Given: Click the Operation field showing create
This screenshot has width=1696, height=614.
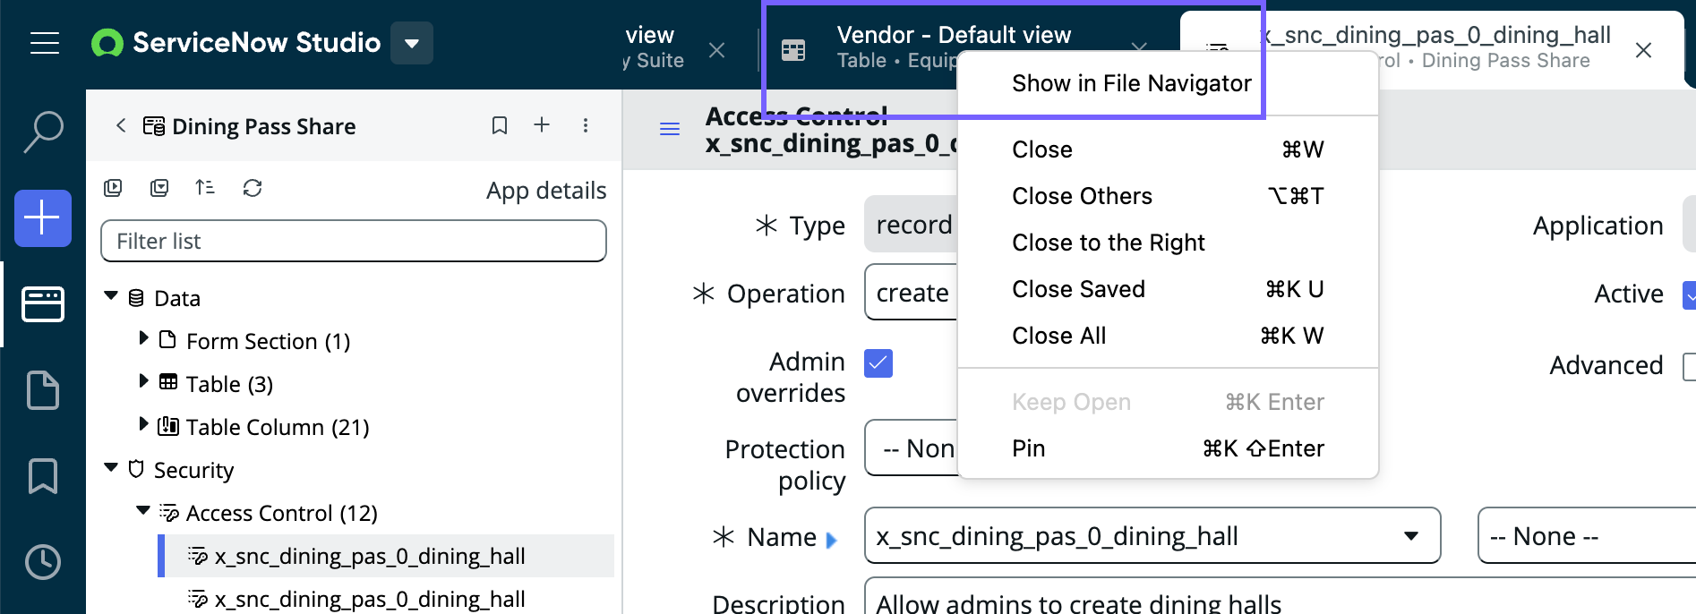Looking at the screenshot, I should (912, 293).
